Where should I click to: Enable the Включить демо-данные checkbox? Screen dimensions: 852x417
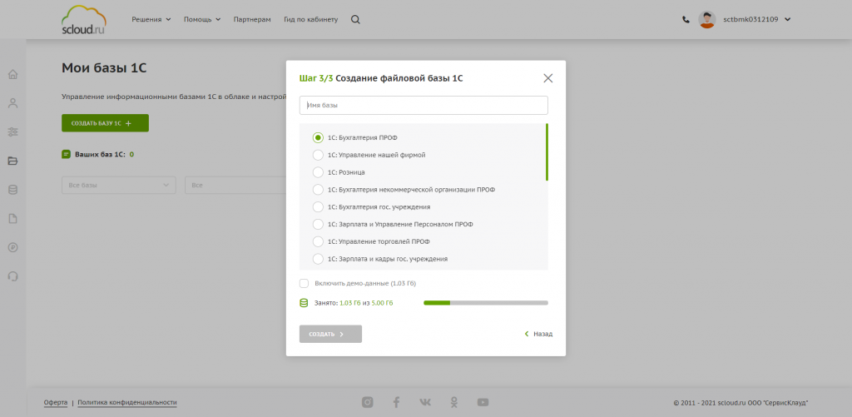304,283
